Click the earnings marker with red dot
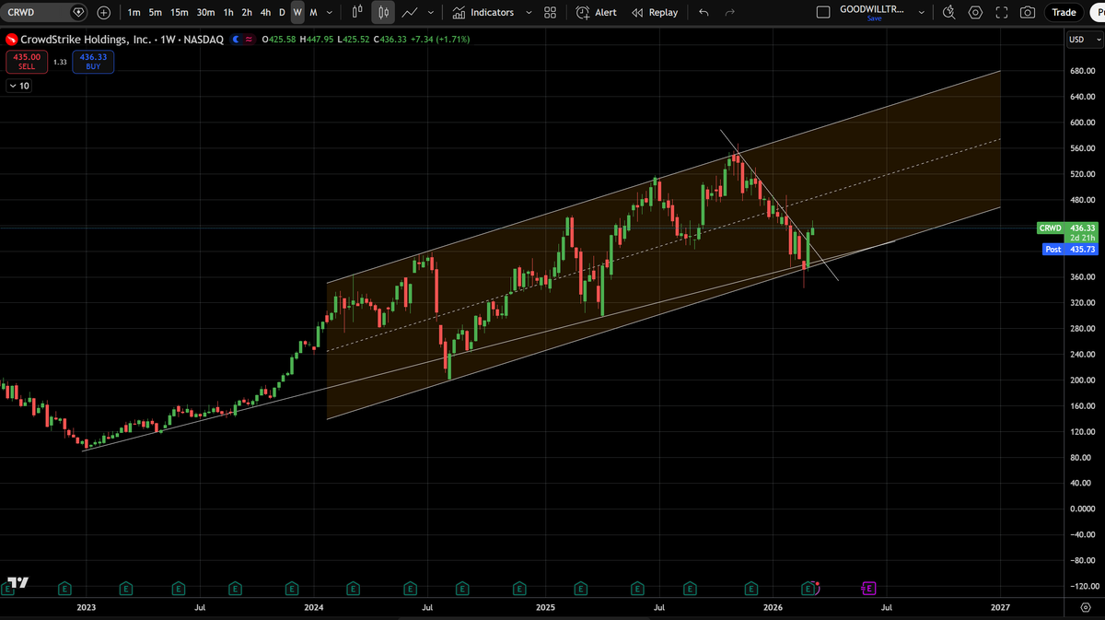Screen dimensions: 1105x620 (810, 587)
